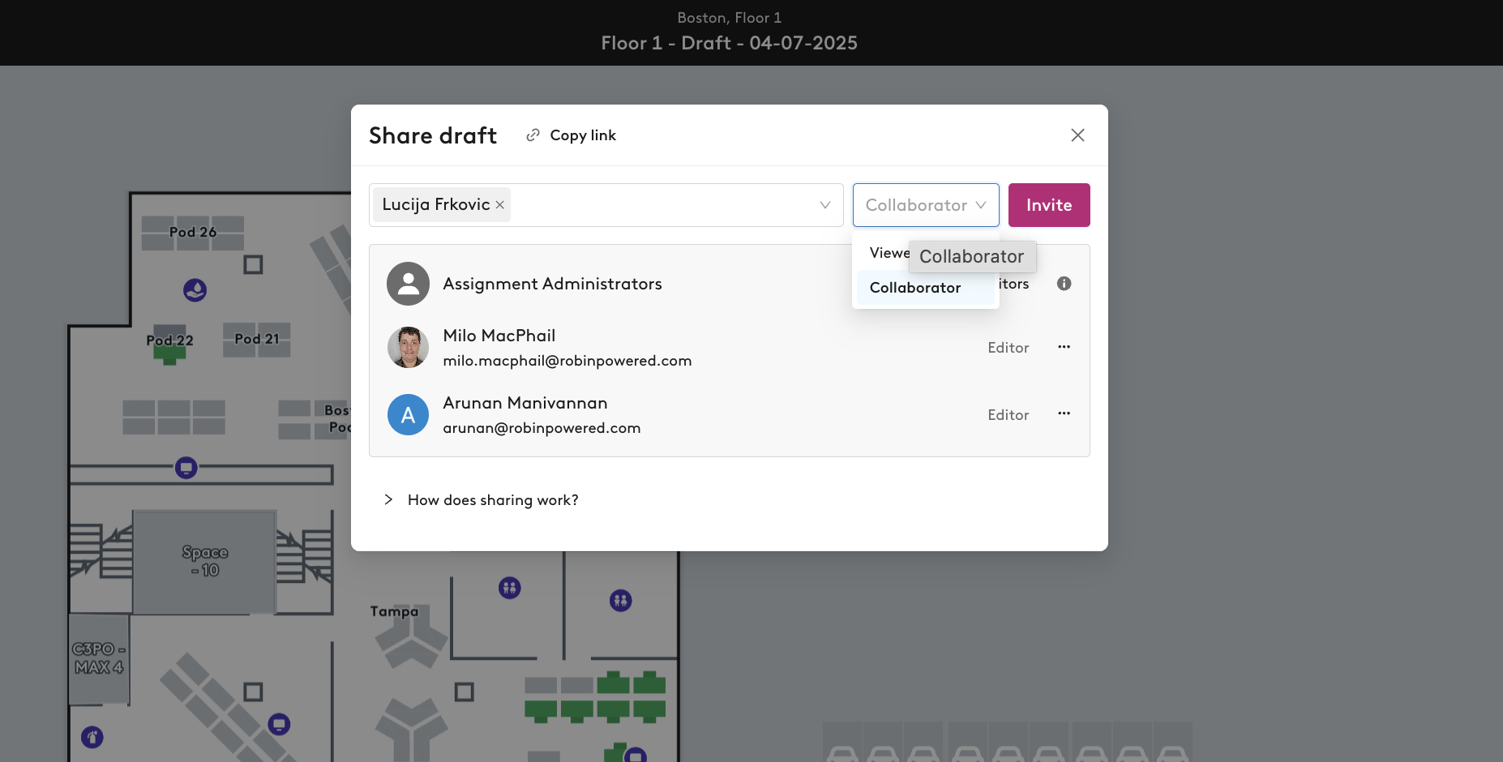Select the Collaborator option in list

pyautogui.click(x=925, y=288)
